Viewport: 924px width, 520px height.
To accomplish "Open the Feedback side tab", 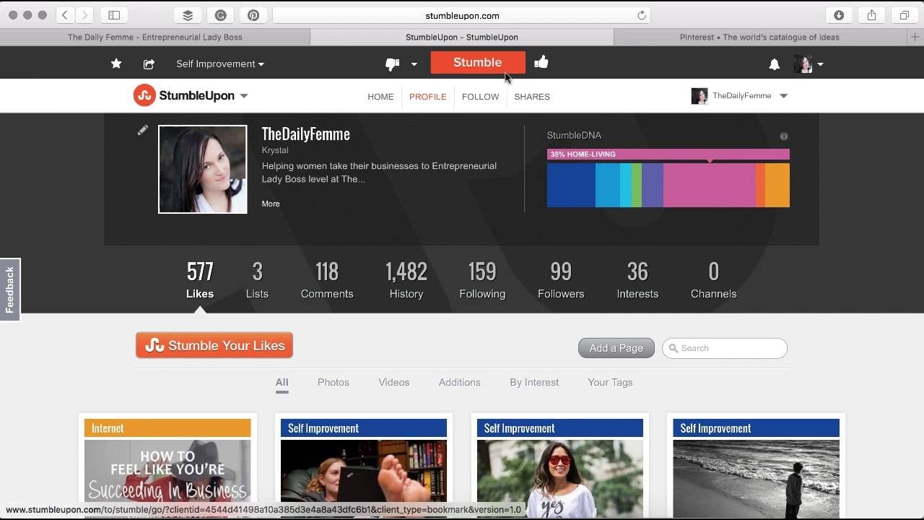I will coord(10,289).
